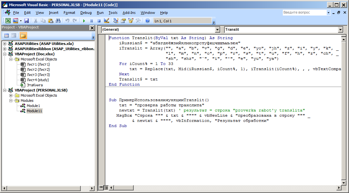Expand the ASAPUtilities (ASAP Utilities.xla) project

tap(5, 44)
